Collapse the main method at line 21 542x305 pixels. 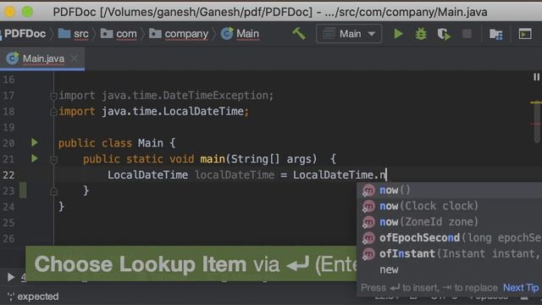pyautogui.click(x=53, y=159)
